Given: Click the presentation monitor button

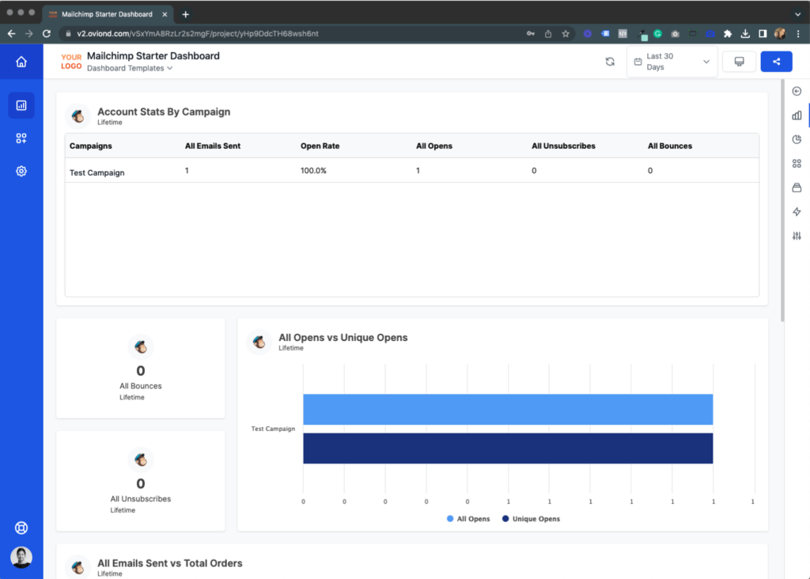Looking at the screenshot, I should coord(740,62).
